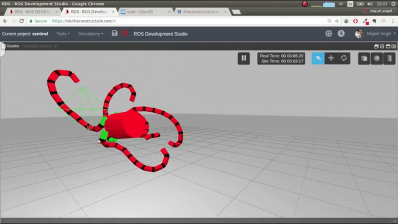Click the miguel angel Chrome profile button
The width and height of the screenshot is (398, 224).
pos(378,11)
